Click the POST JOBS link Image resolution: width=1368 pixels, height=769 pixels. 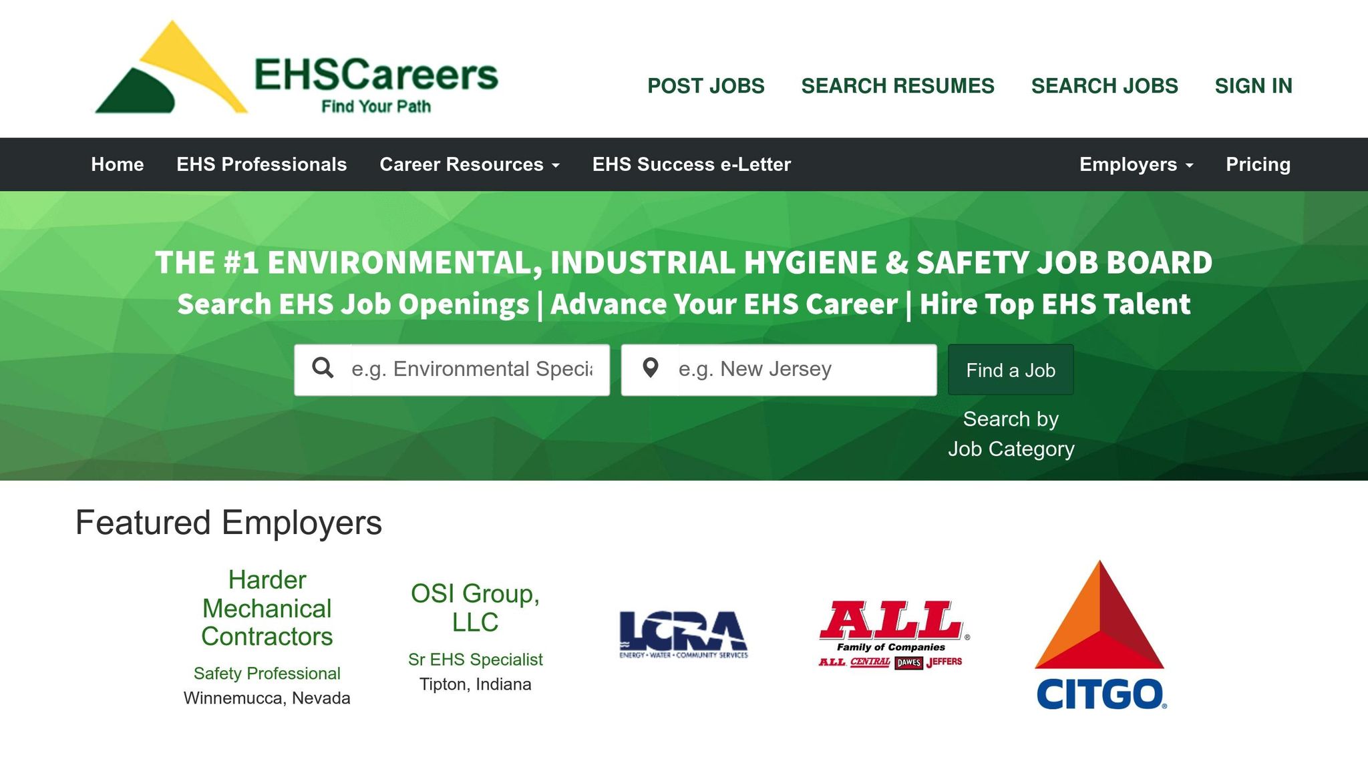(x=705, y=86)
